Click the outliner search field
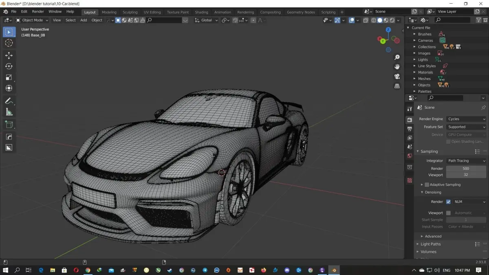Viewport: 489px width, 275px height. pyautogui.click(x=452, y=20)
